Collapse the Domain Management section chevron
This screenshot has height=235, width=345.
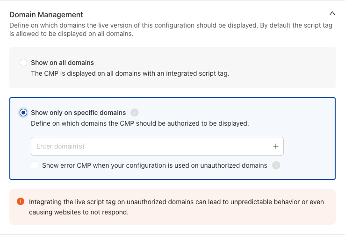(332, 14)
